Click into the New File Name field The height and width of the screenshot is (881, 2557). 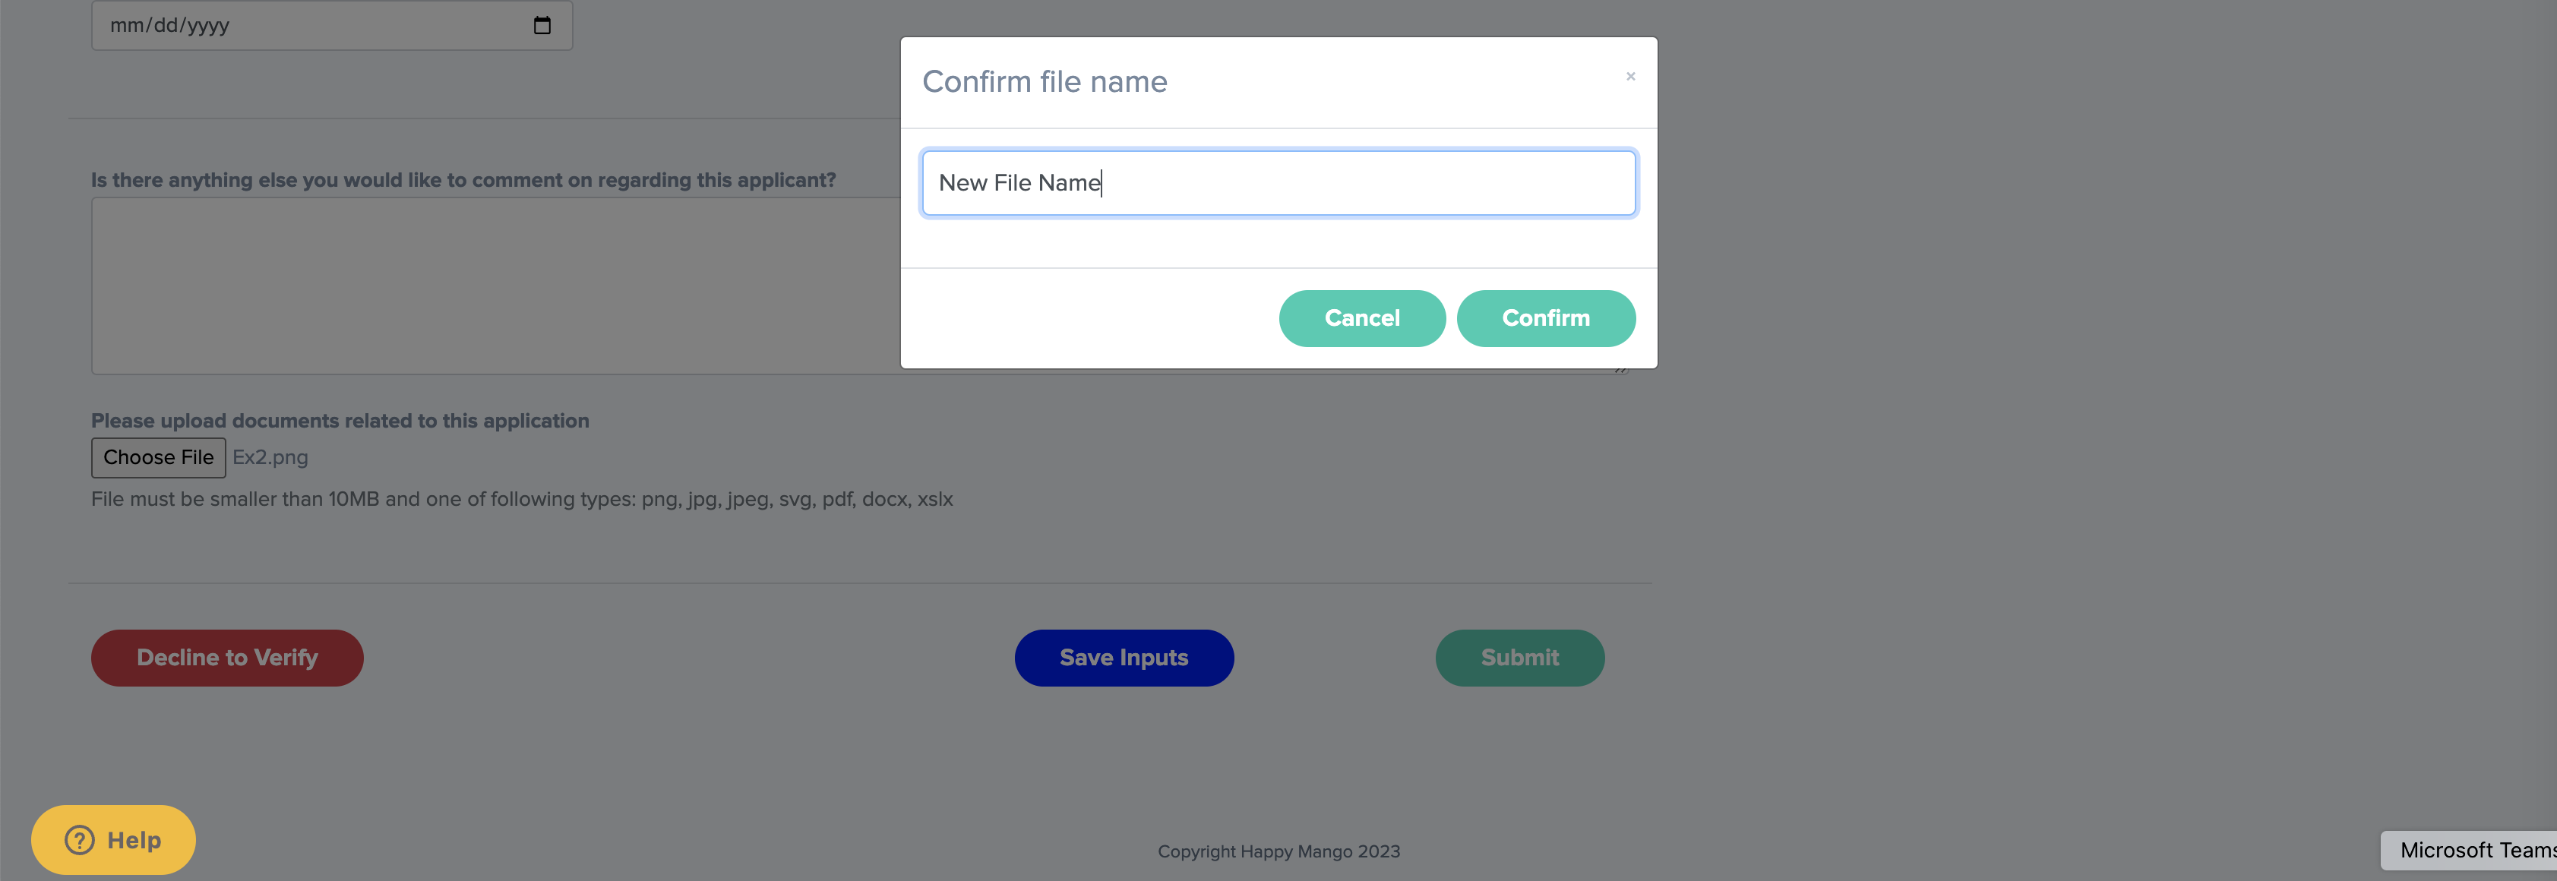point(1278,184)
